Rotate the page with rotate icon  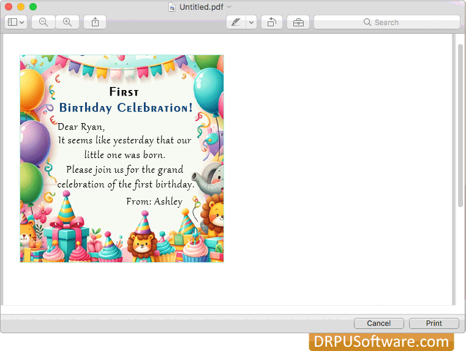click(272, 22)
